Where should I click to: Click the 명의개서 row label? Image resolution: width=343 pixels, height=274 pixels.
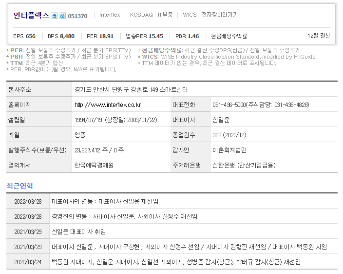tap(19, 165)
